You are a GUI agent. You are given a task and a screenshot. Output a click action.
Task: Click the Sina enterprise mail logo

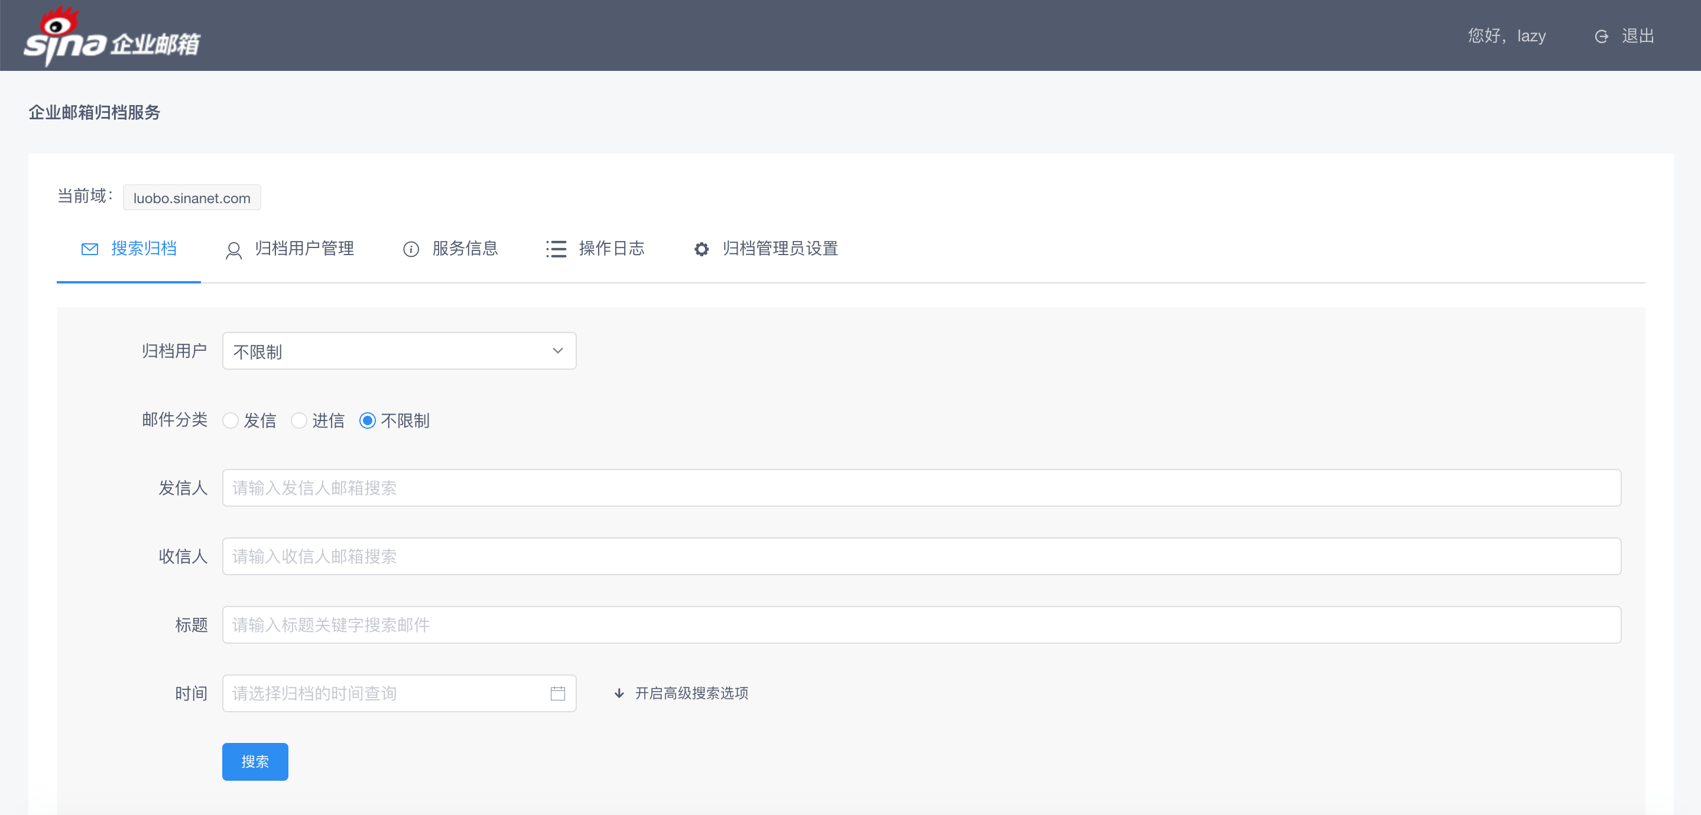111,37
